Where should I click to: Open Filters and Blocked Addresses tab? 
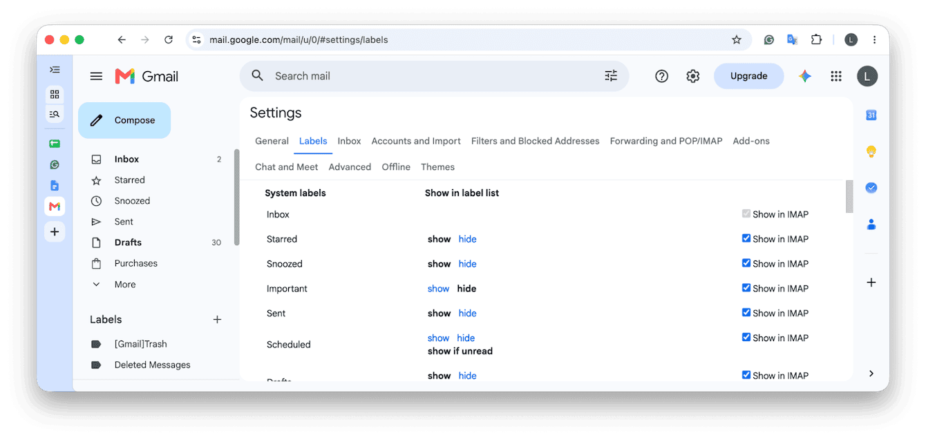click(536, 141)
